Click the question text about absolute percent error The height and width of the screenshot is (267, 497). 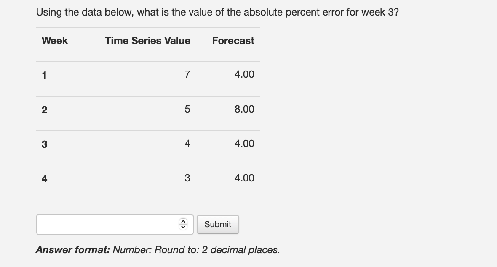(218, 12)
